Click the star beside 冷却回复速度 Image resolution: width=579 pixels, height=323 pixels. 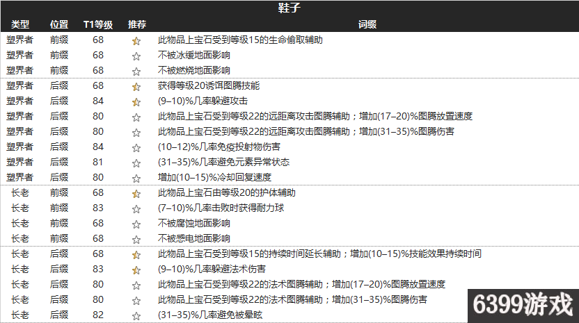[136, 179]
